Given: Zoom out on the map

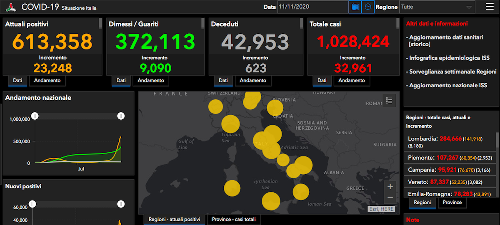Looking at the screenshot, I should 390,197.
